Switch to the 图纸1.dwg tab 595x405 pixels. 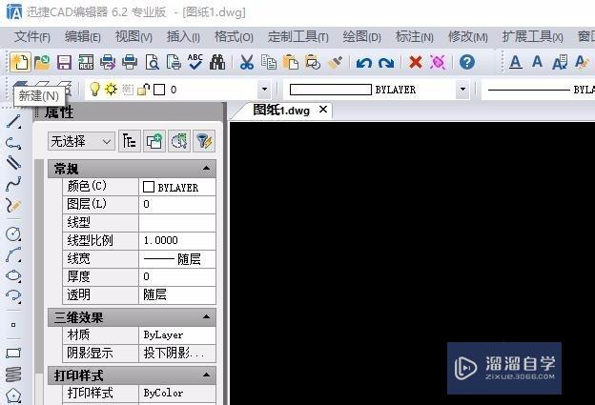pyautogui.click(x=281, y=110)
